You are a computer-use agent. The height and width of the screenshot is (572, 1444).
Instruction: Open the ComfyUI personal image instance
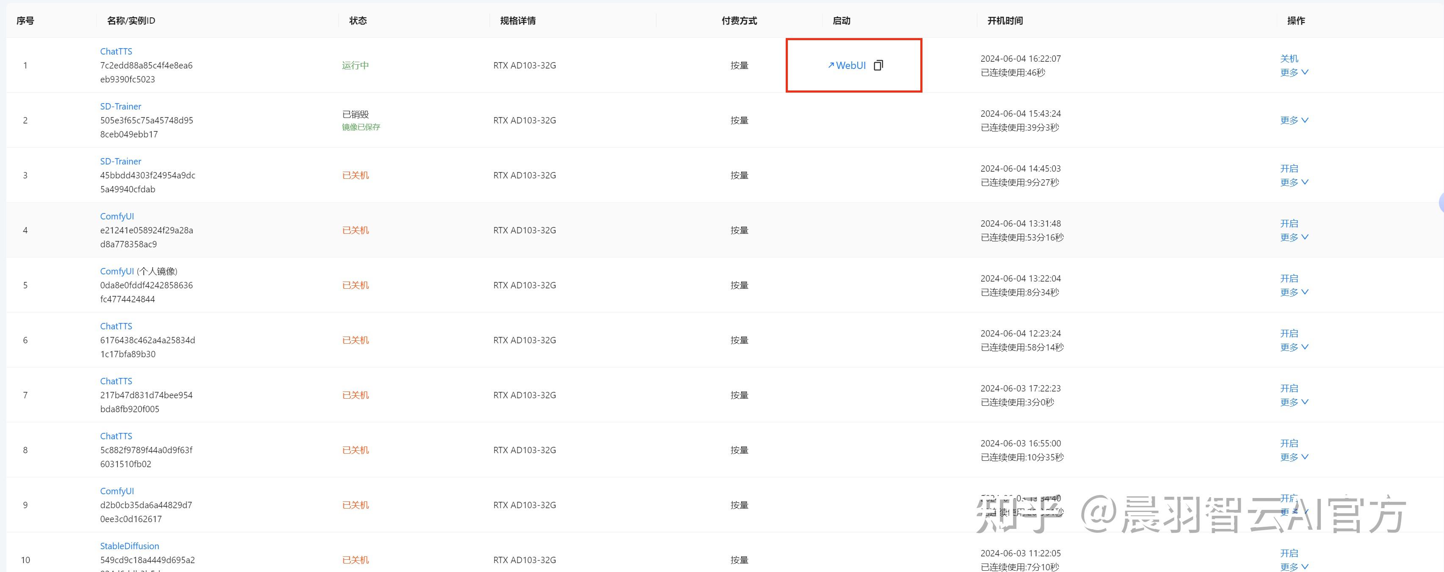coord(116,271)
